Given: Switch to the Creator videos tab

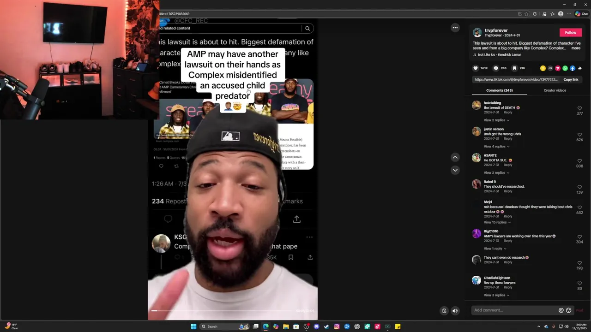Looking at the screenshot, I should [x=555, y=90].
